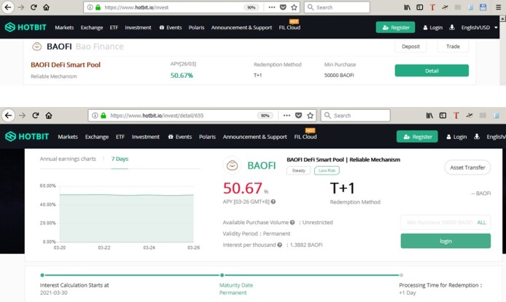Click blue save disk icon in top browser
The width and height of the screenshot is (506, 302).
[x=483, y=7]
